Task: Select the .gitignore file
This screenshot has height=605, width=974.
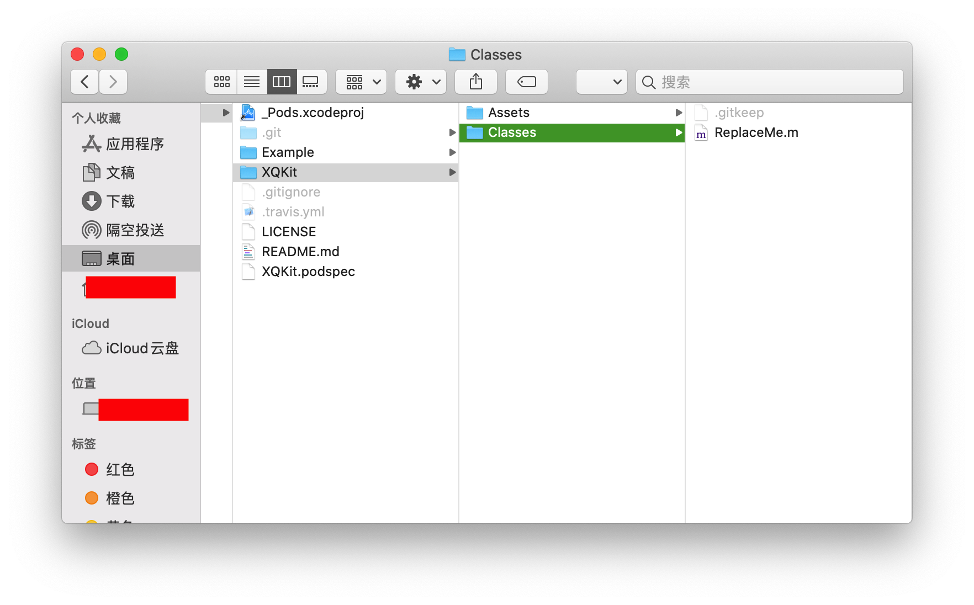Action: 346,192
